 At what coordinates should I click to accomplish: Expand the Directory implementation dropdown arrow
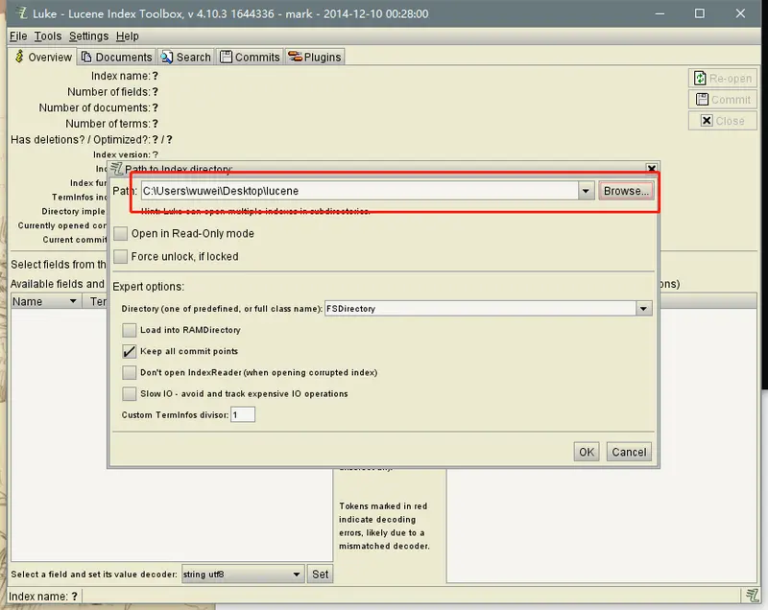coord(643,309)
